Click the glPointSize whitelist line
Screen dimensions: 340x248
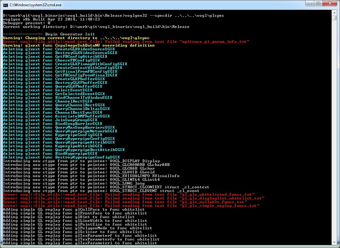[x=75, y=224]
